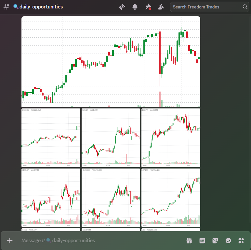Viewport: 251px width, 250px height.
Task: Open chart thumbnail labeled C:238.73 Vol:498.29K
Action: pyautogui.click(x=111, y=198)
